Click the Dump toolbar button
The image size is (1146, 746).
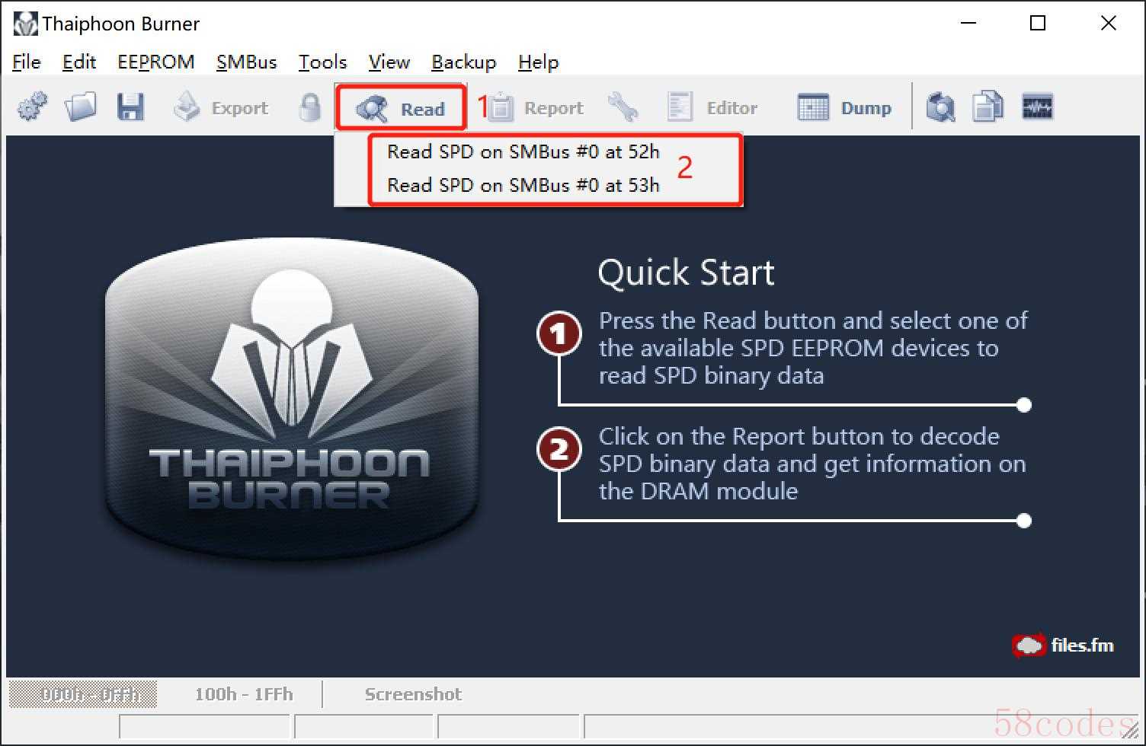point(844,108)
